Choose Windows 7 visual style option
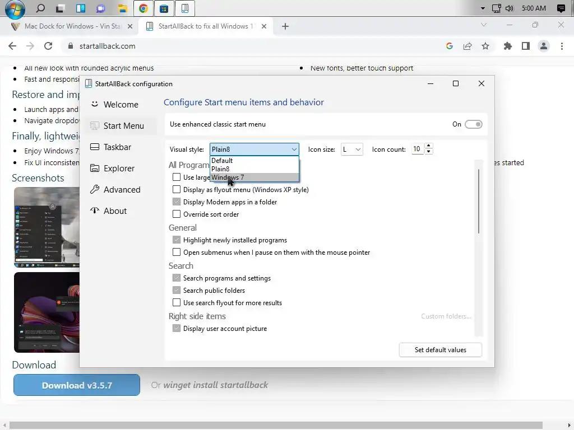This screenshot has height=430, width=574. tap(254, 177)
